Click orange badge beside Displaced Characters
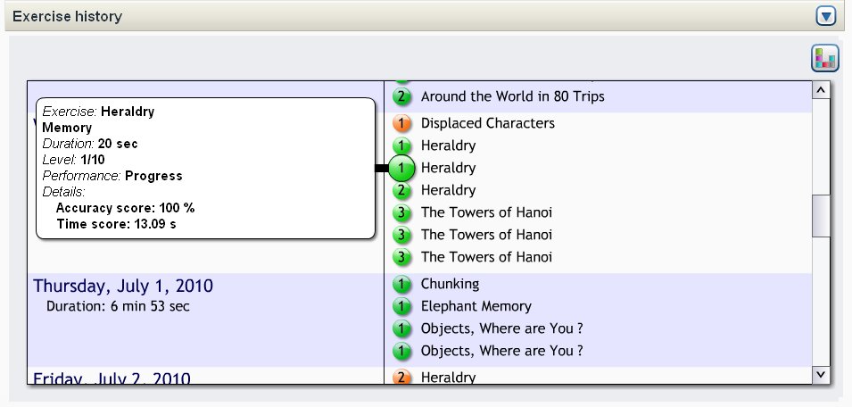 point(402,123)
